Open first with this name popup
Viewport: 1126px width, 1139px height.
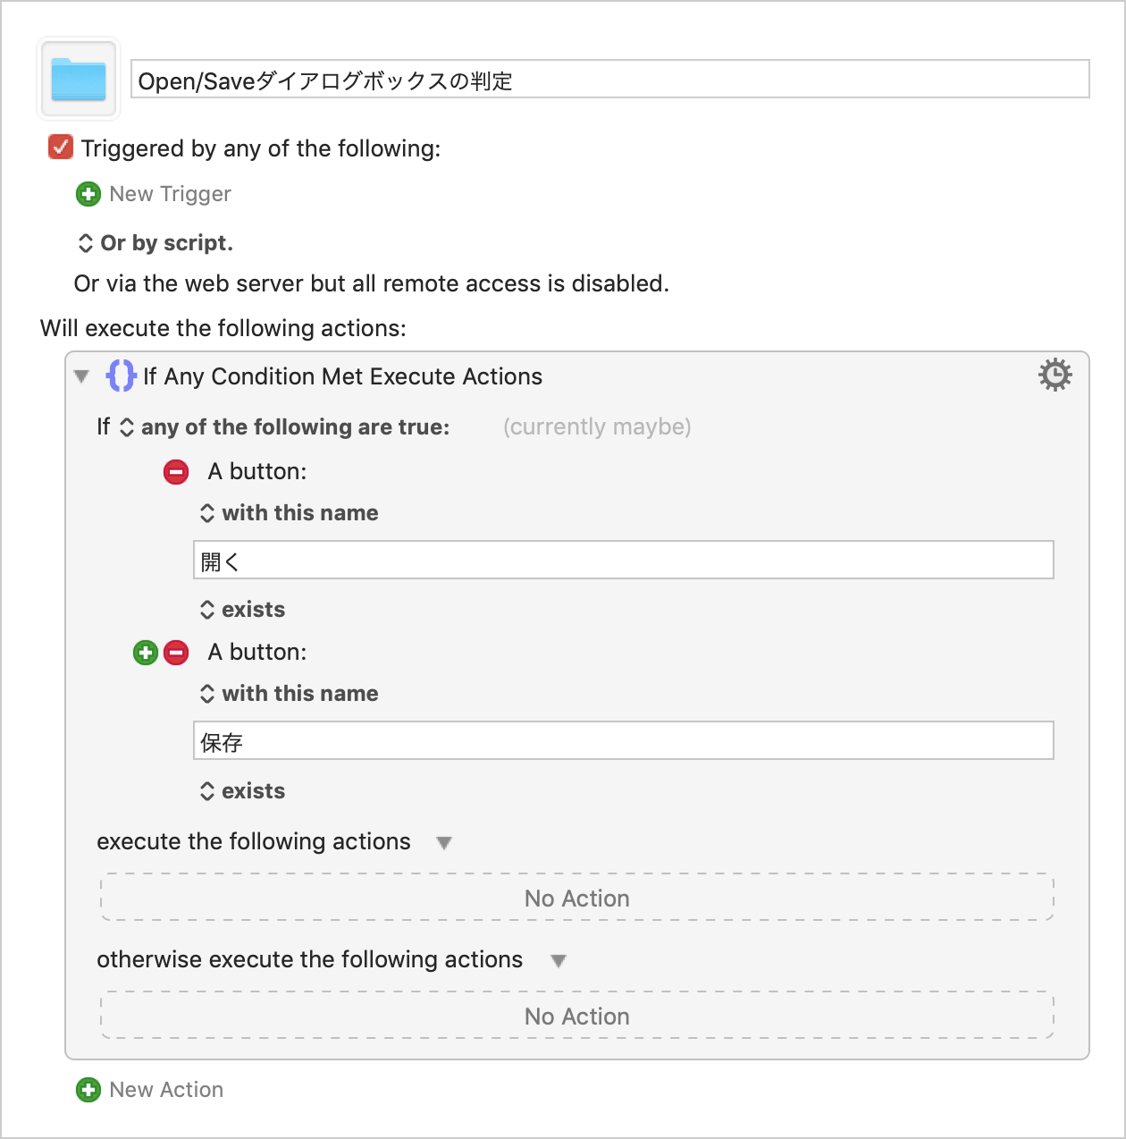coord(289,513)
